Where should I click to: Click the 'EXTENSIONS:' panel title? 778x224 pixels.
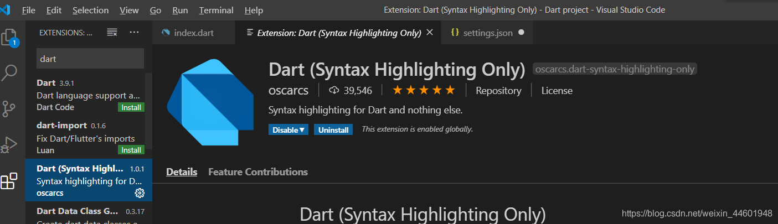[66, 33]
